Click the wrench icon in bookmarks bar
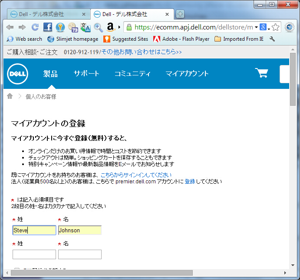 pyautogui.click(x=272, y=39)
